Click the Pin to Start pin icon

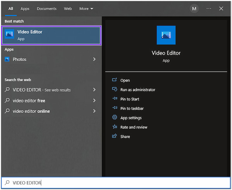(x=115, y=98)
